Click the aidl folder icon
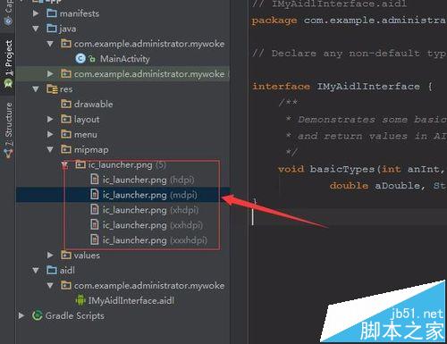Screen dimensions: 447x344 pos(52,270)
